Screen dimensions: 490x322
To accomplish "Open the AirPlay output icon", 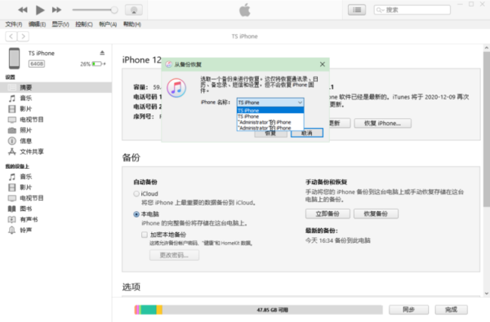I will (134, 10).
